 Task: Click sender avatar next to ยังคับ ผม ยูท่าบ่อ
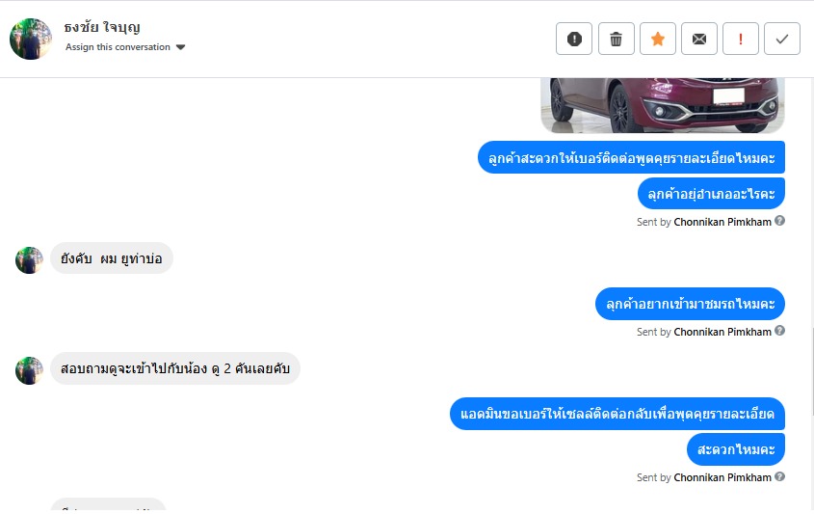pyautogui.click(x=29, y=259)
